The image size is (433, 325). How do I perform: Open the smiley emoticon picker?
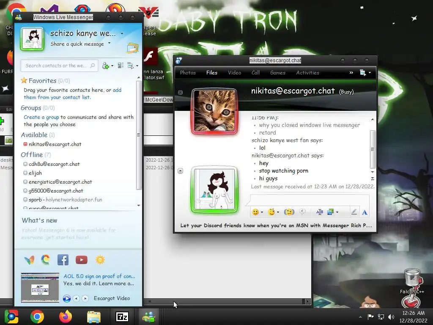point(255,212)
